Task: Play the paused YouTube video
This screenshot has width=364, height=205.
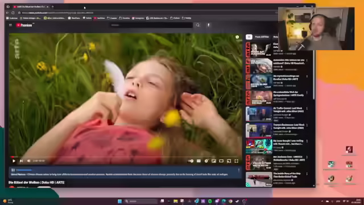Action: [14, 161]
